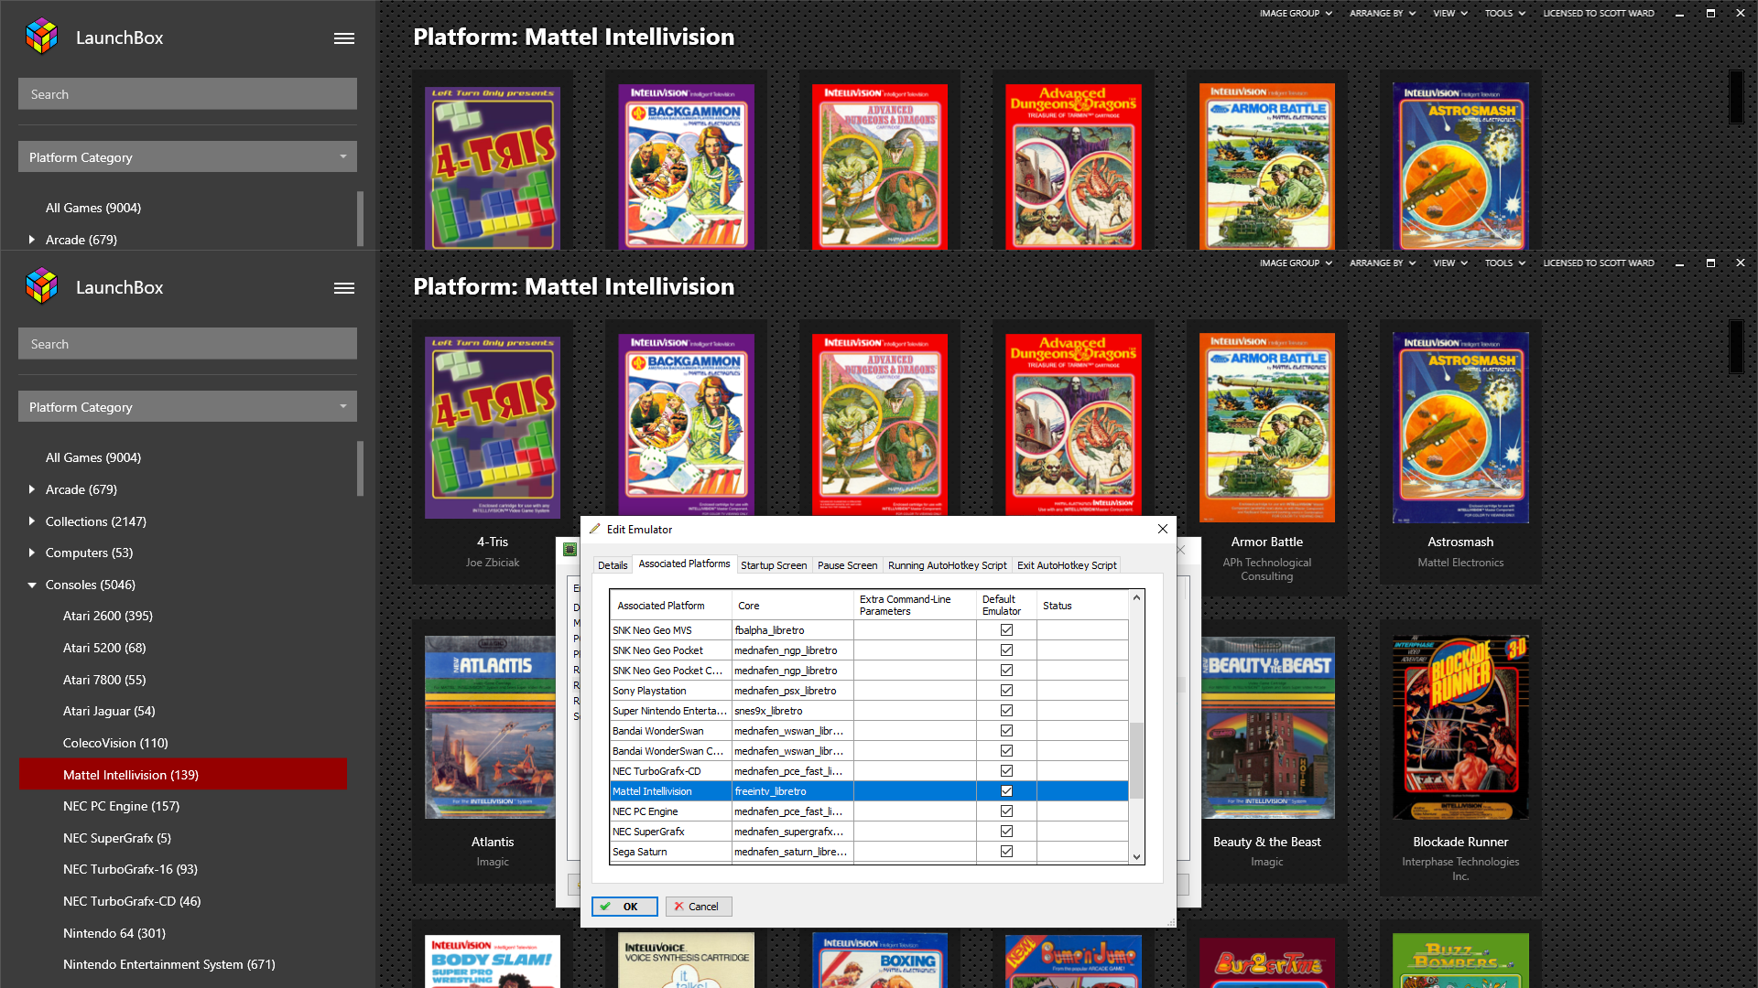
Task: Focus the Search field in lower sidebar
Action: [188, 344]
